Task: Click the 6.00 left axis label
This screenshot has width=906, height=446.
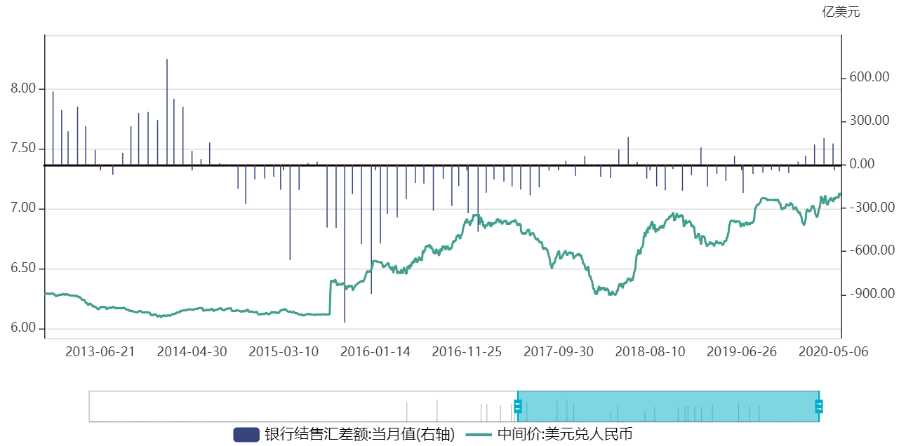Action: coord(22,329)
